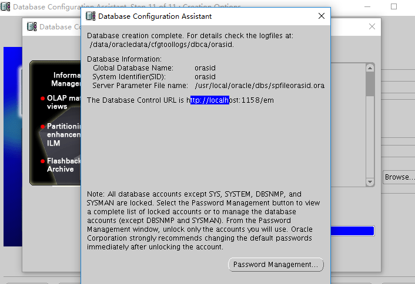Click the 'System Identifier(SID):' label
Viewport: 415px width, 284px height.
click(x=129, y=77)
